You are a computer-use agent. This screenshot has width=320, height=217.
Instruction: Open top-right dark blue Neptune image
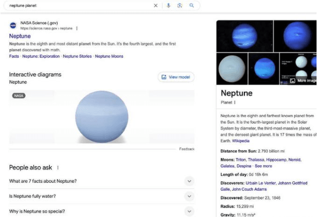click(x=295, y=36)
